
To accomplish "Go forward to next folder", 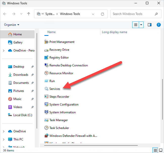I will click(x=14, y=14).
